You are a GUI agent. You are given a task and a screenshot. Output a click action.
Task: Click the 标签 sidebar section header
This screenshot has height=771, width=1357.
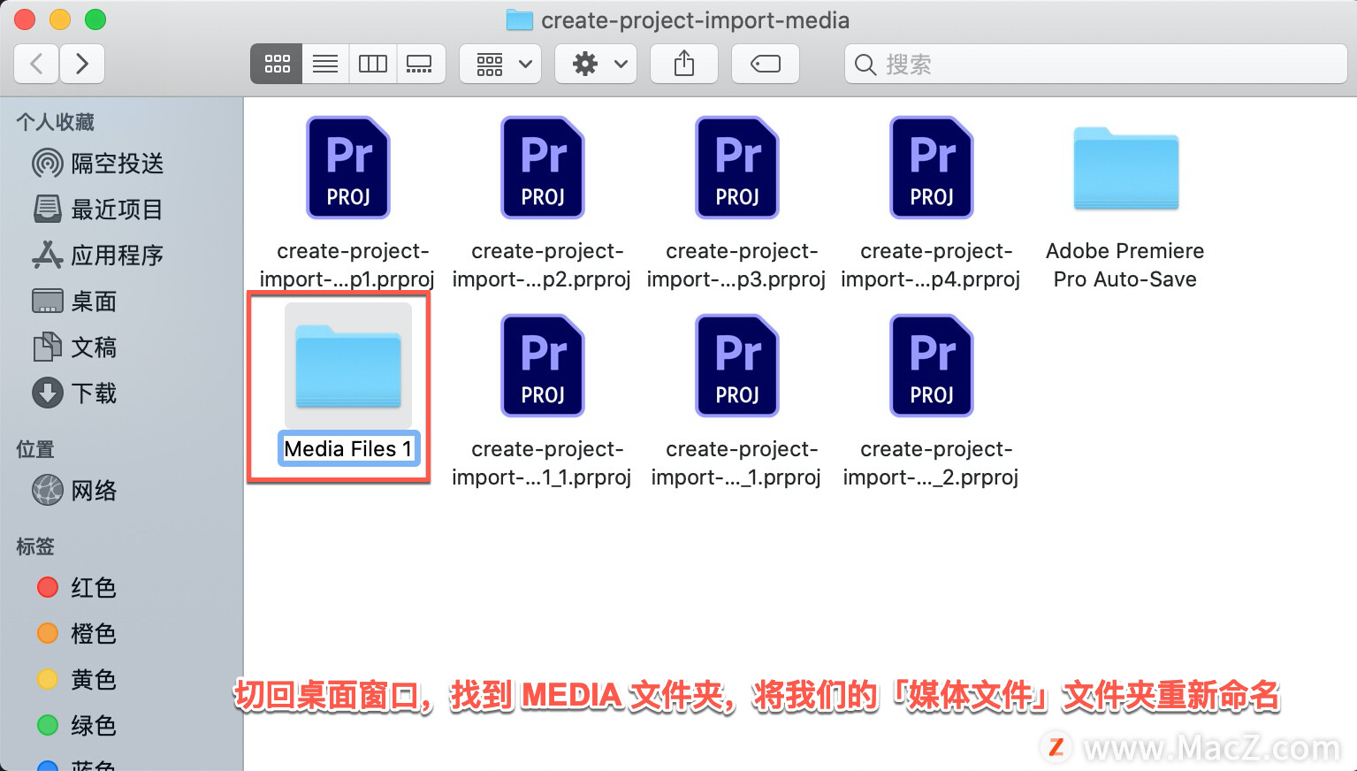35,546
